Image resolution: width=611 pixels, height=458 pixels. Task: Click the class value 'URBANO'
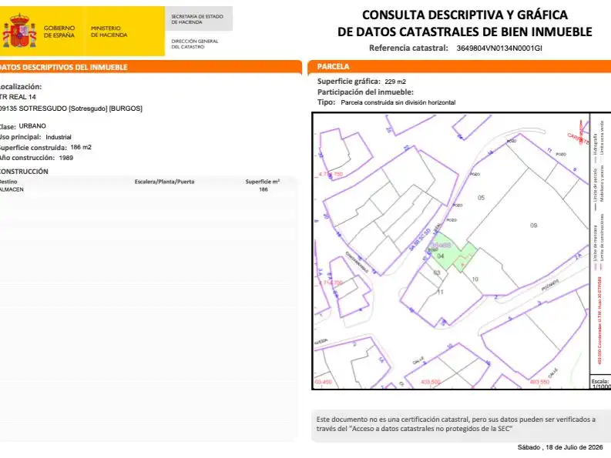32,125
